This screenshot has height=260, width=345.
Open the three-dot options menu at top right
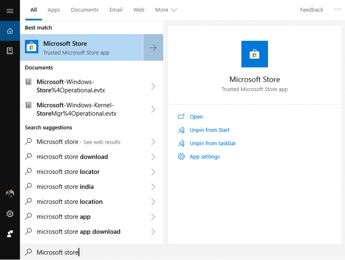(337, 9)
